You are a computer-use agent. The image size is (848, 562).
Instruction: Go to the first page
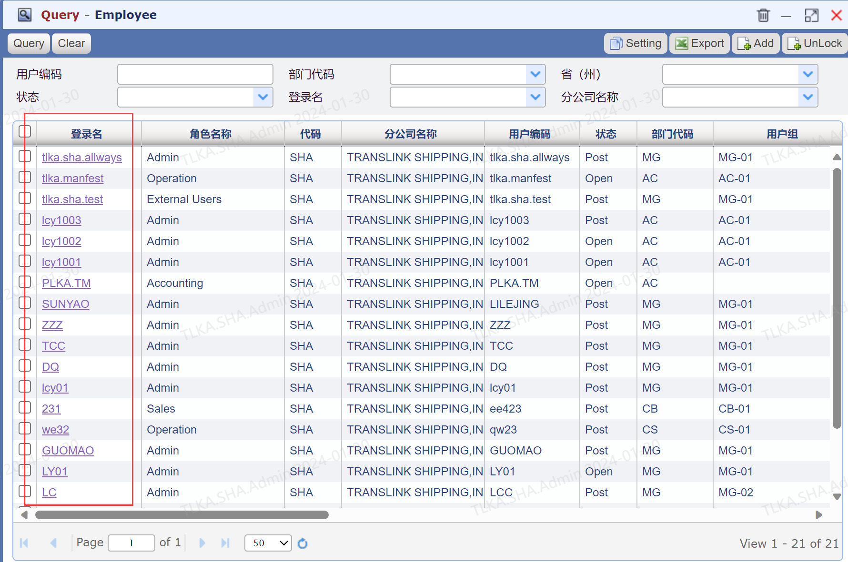click(24, 543)
